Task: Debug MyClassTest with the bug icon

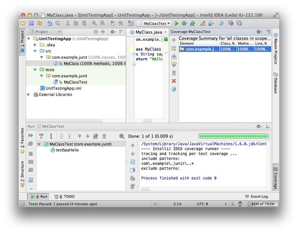Action: (x=184, y=23)
